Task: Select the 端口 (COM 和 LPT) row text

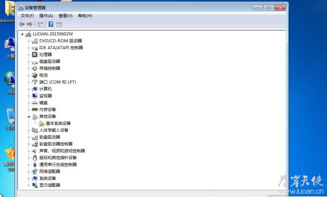Action: point(58,82)
